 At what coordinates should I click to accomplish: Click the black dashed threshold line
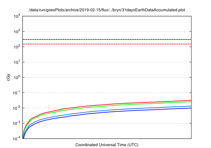(x=107, y=39)
